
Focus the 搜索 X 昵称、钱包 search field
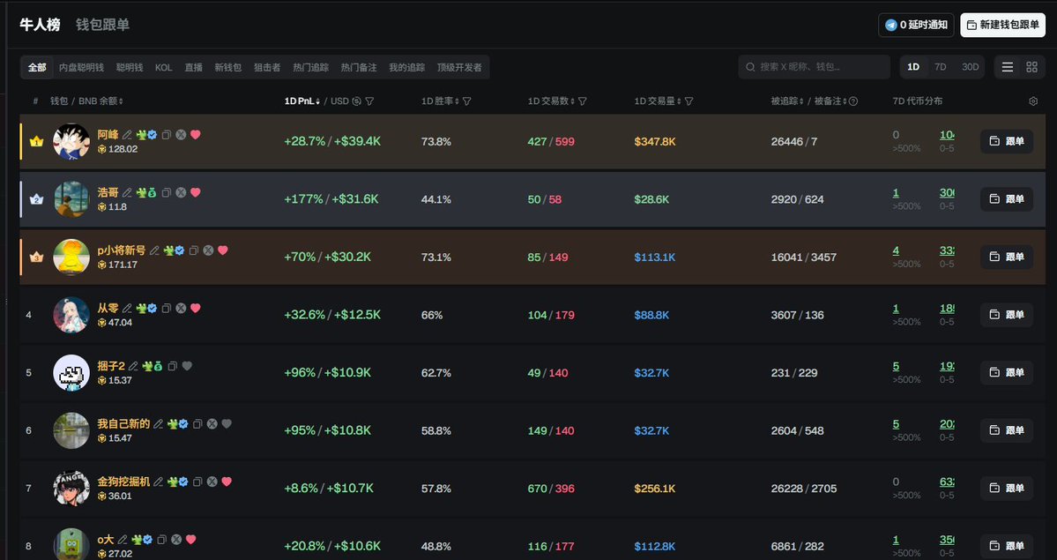(815, 67)
